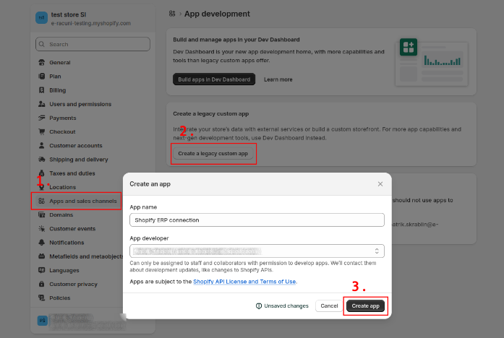
Task: Cancel the app creation dialog
Action: click(x=329, y=306)
